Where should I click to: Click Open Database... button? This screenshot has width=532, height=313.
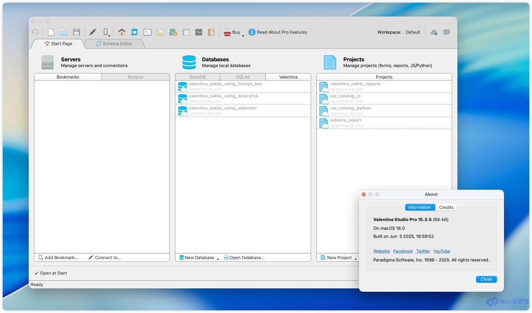pos(244,257)
